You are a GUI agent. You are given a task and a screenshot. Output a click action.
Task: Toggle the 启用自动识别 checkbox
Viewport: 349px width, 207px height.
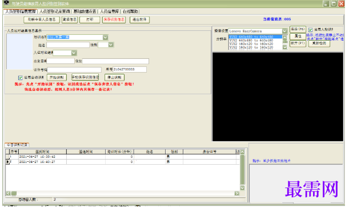point(21,78)
